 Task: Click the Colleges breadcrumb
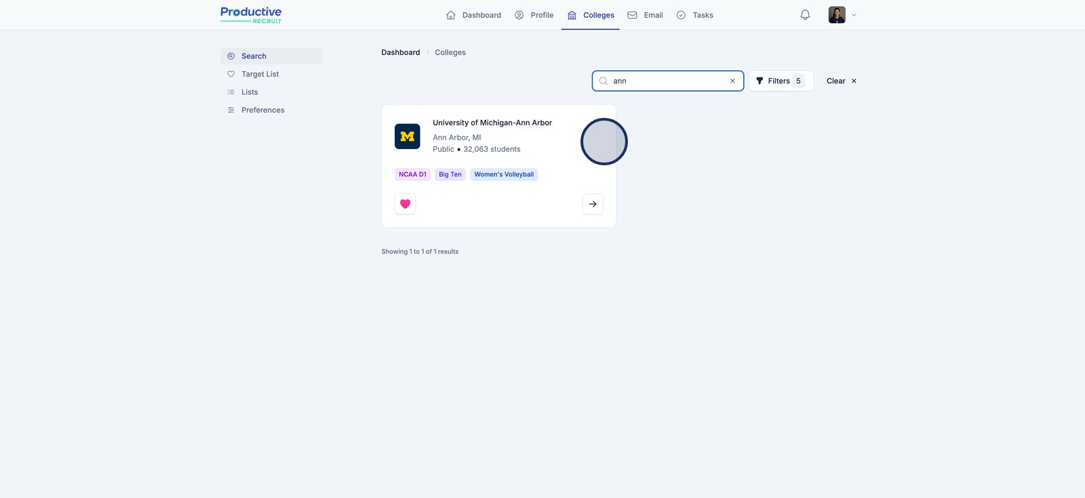450,52
